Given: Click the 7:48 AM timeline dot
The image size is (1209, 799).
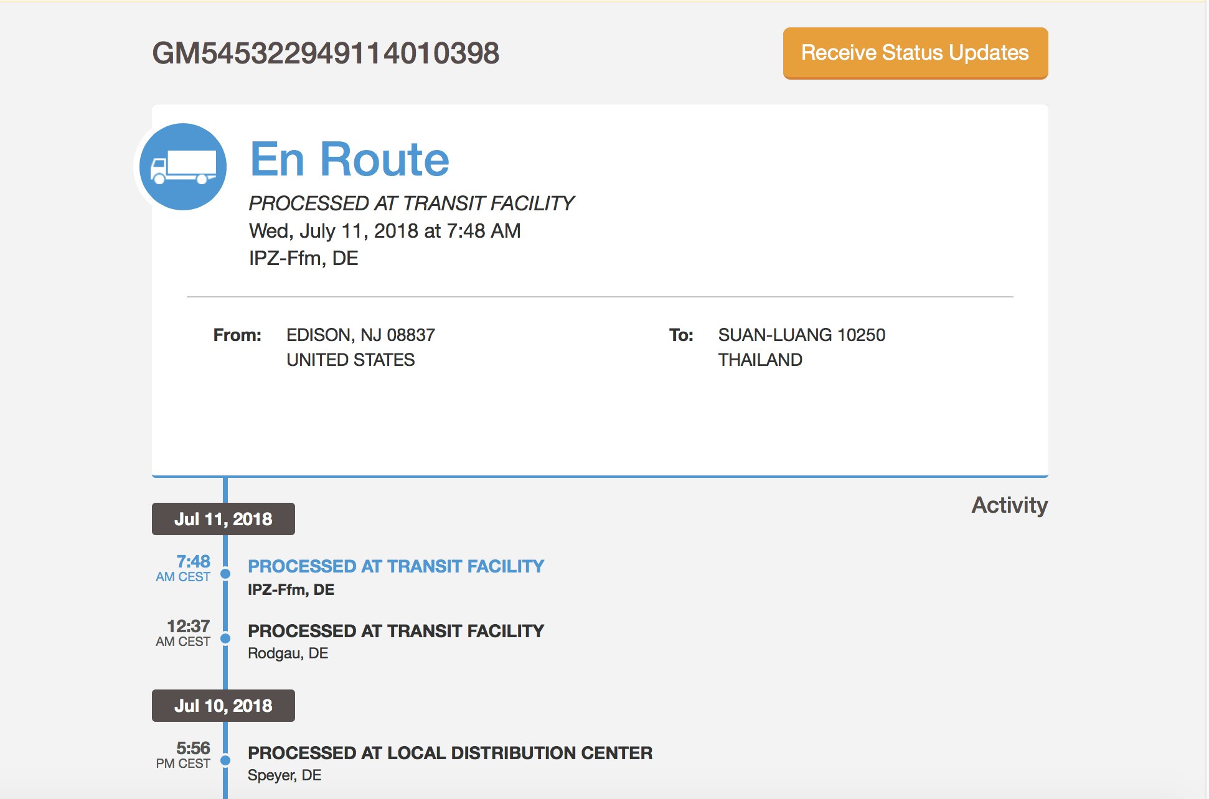Looking at the screenshot, I should pyautogui.click(x=225, y=573).
